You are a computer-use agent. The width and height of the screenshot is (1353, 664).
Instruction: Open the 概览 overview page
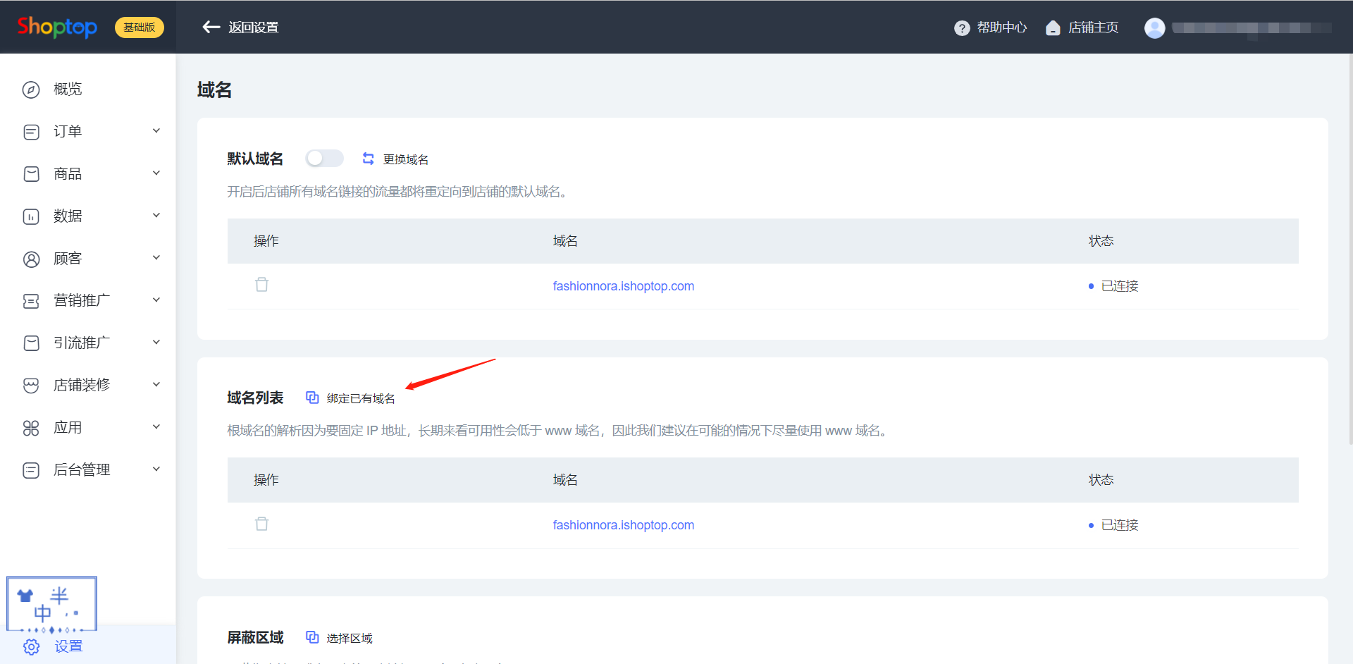click(68, 89)
